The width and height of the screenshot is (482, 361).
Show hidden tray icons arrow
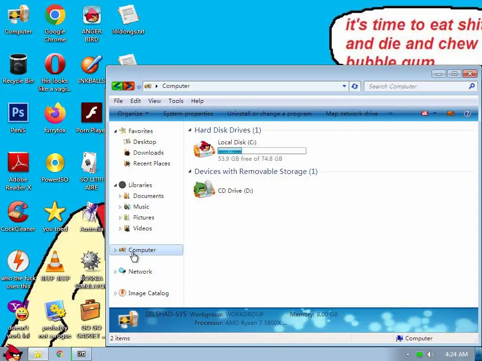[408, 354]
